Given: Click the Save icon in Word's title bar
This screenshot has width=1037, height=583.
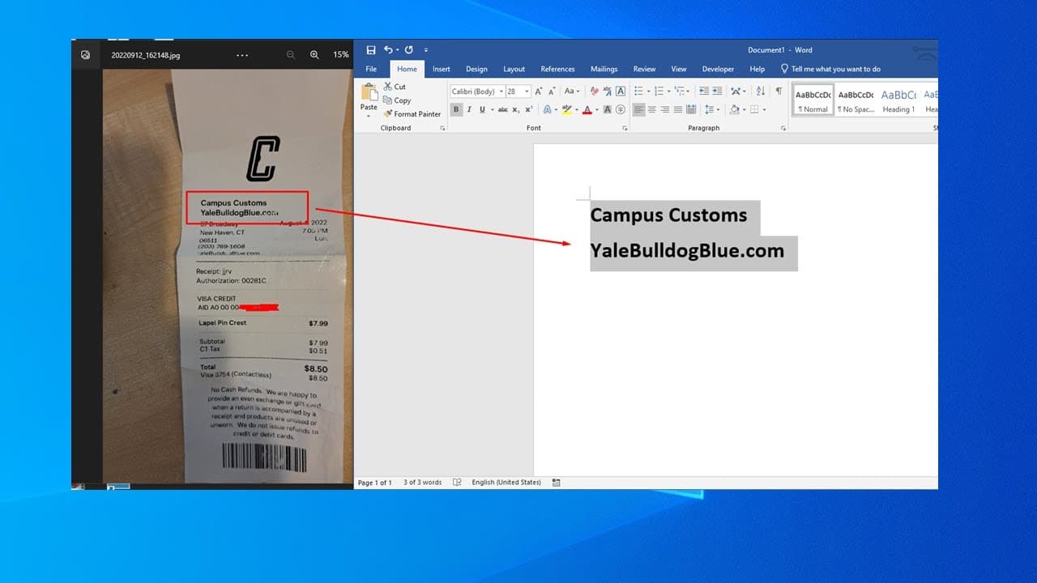Looking at the screenshot, I should tap(371, 50).
